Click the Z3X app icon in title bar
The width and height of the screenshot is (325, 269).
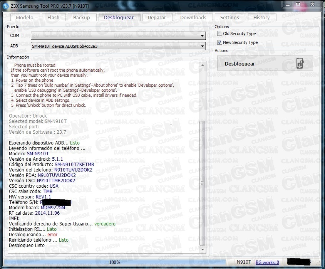[x=6, y=6]
